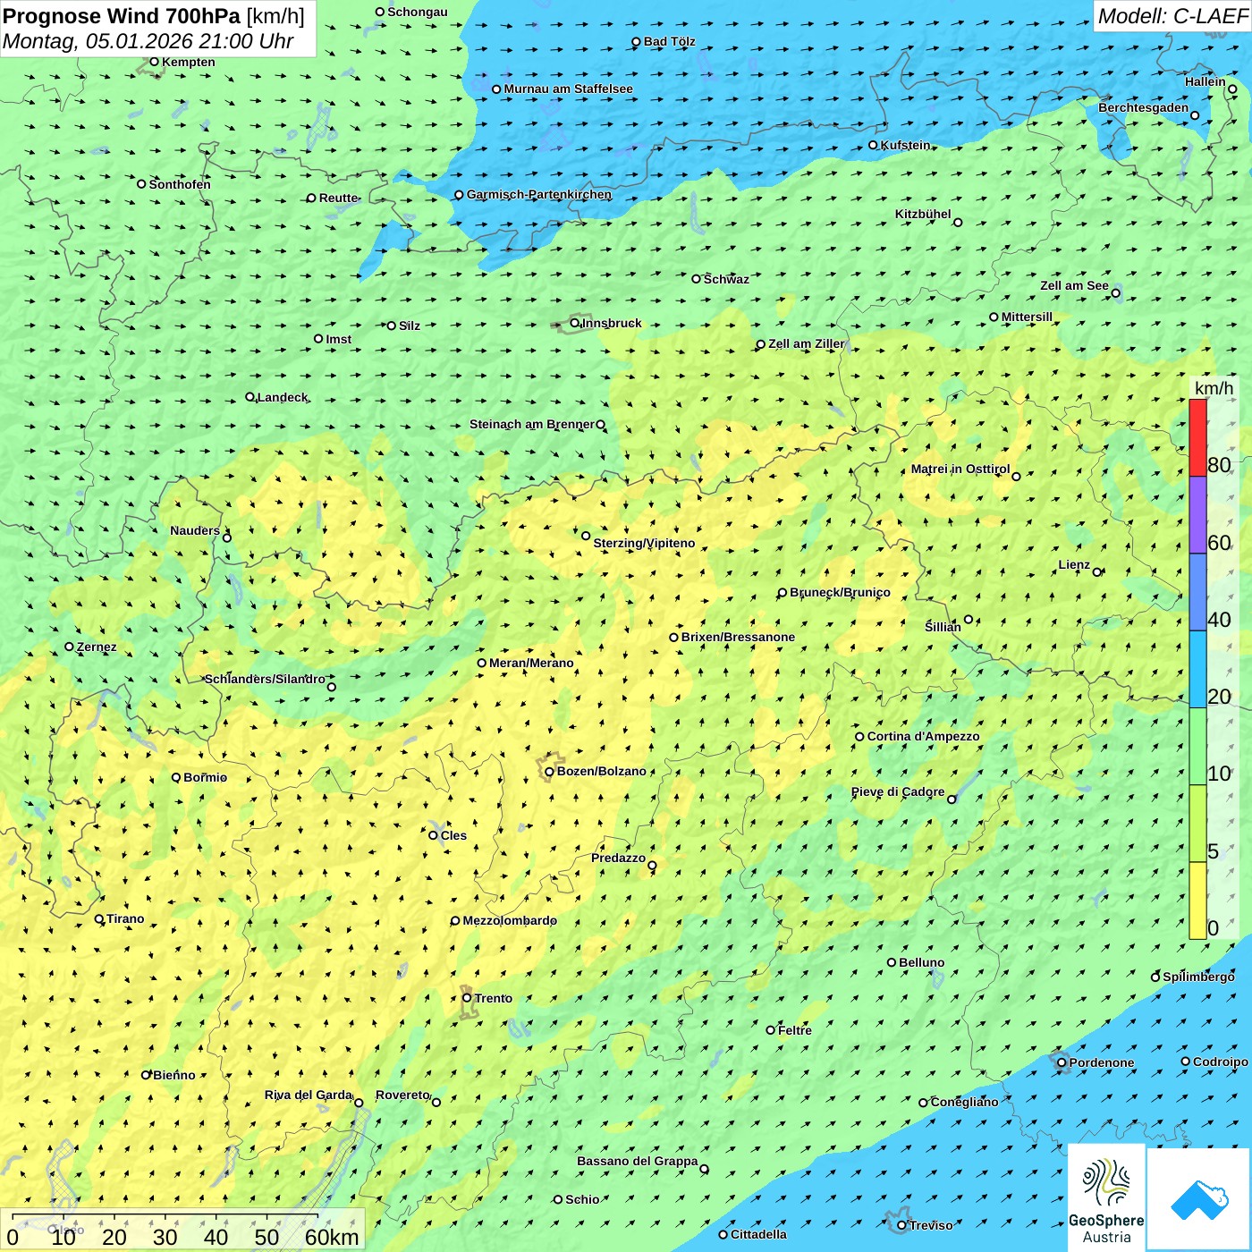The image size is (1252, 1252).
Task: Click the forecast date Montag 05.01.2026
Action: coord(148,41)
